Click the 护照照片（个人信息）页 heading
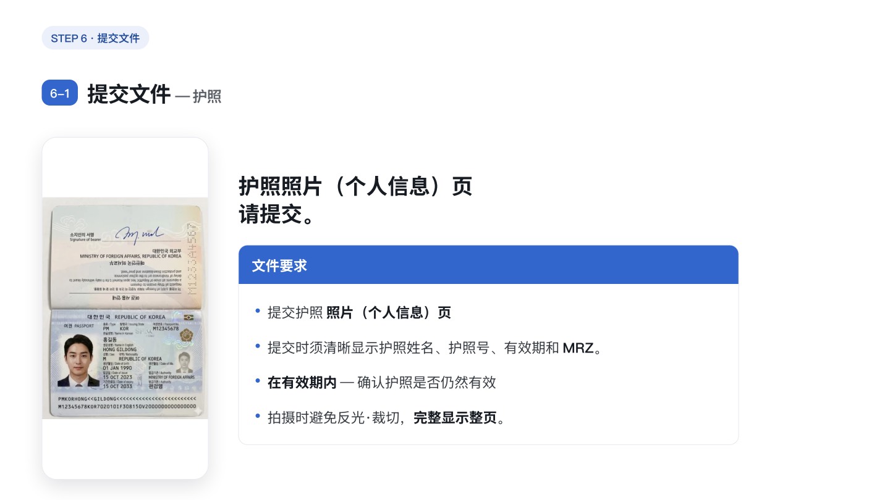 [x=355, y=186]
